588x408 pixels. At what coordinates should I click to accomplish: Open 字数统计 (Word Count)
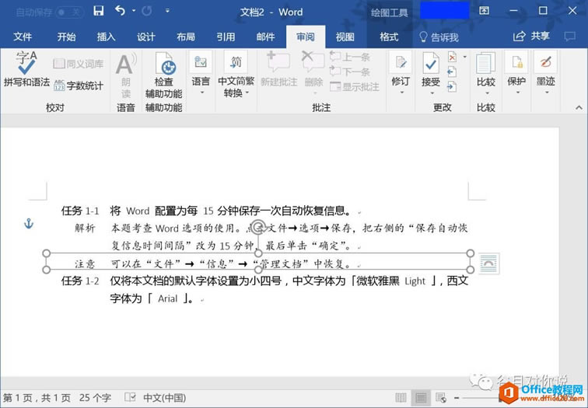(x=78, y=85)
